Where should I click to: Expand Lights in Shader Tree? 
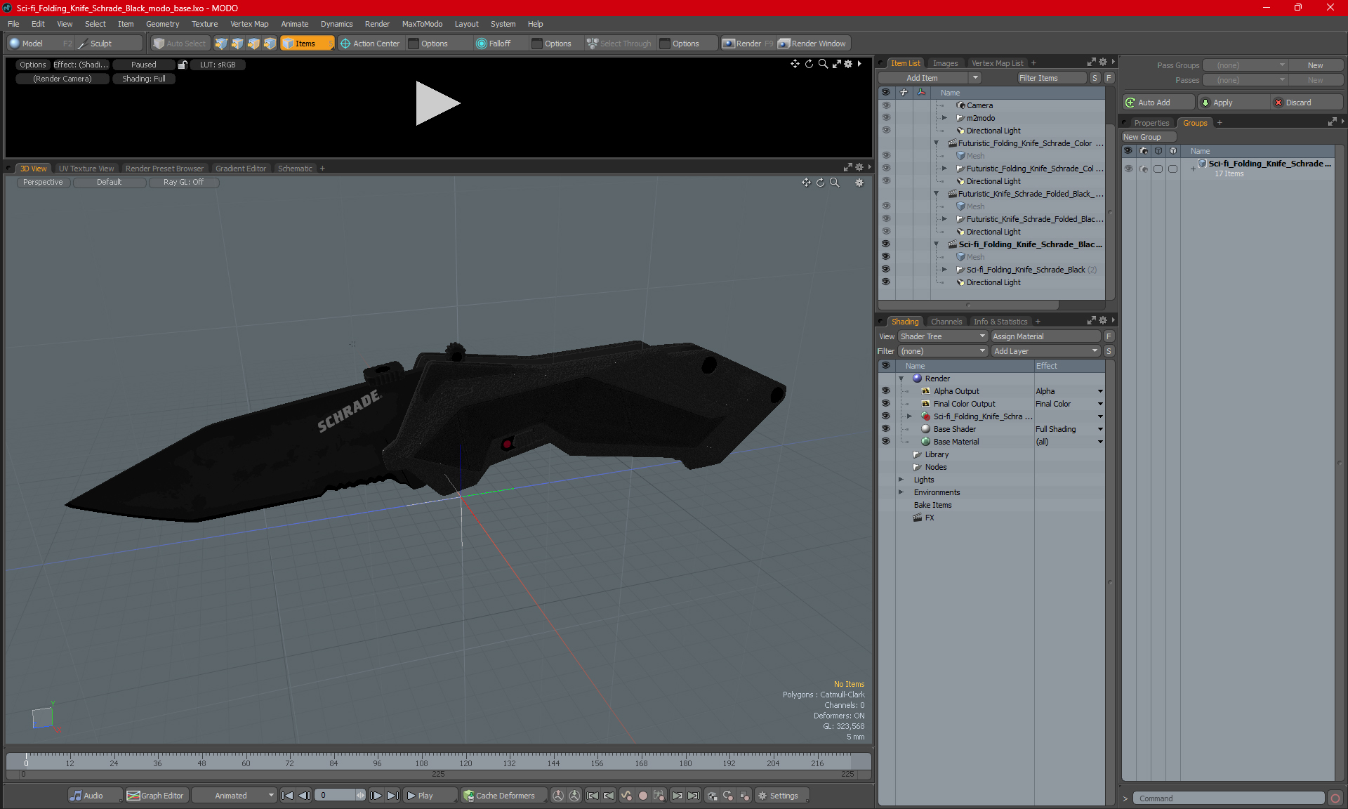tap(901, 480)
